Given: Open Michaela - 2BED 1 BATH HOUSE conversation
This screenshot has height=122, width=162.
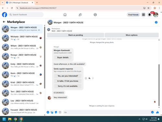Looking at the screenshot, I should pyautogui.click(x=22, y=38).
